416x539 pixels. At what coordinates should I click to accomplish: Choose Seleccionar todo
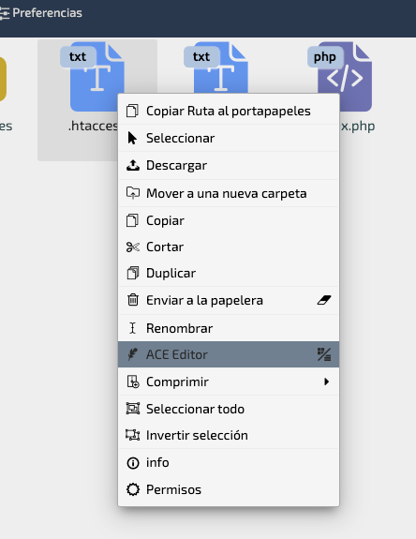(229, 409)
